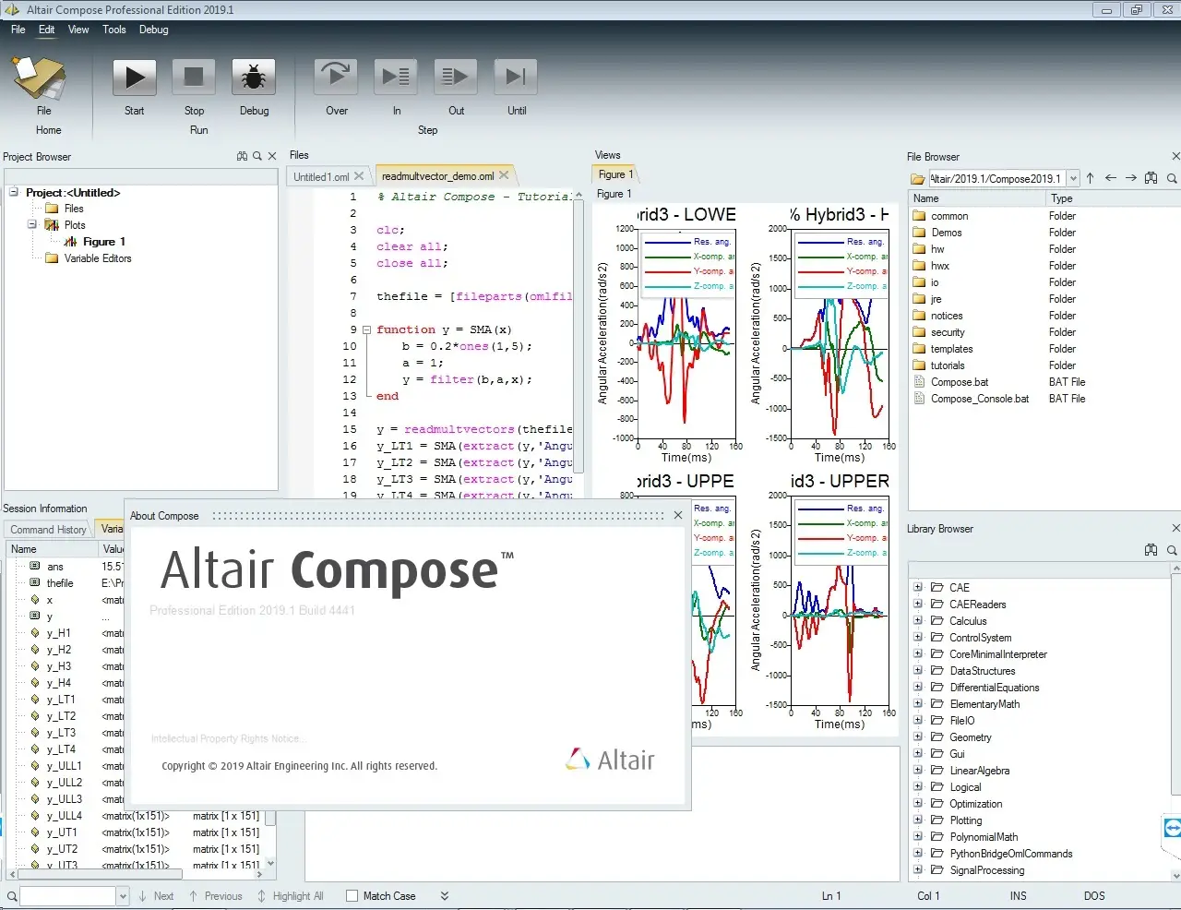Close the readmultvector_demo.oml tab
This screenshot has width=1181, height=910.
[505, 175]
